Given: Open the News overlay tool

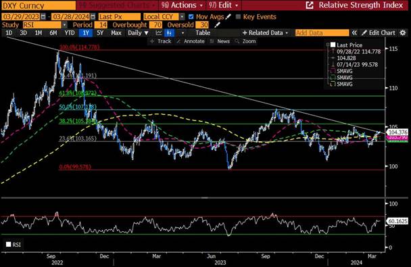Looking at the screenshot, I should point(220,41).
